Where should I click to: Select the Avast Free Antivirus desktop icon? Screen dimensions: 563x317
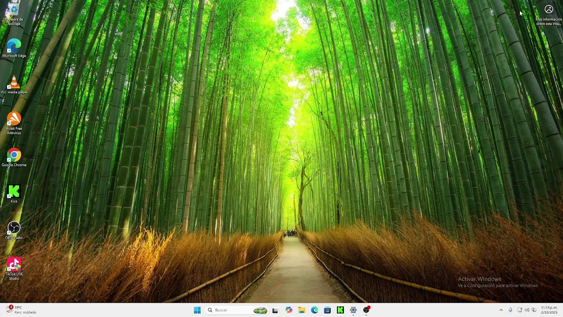14,123
